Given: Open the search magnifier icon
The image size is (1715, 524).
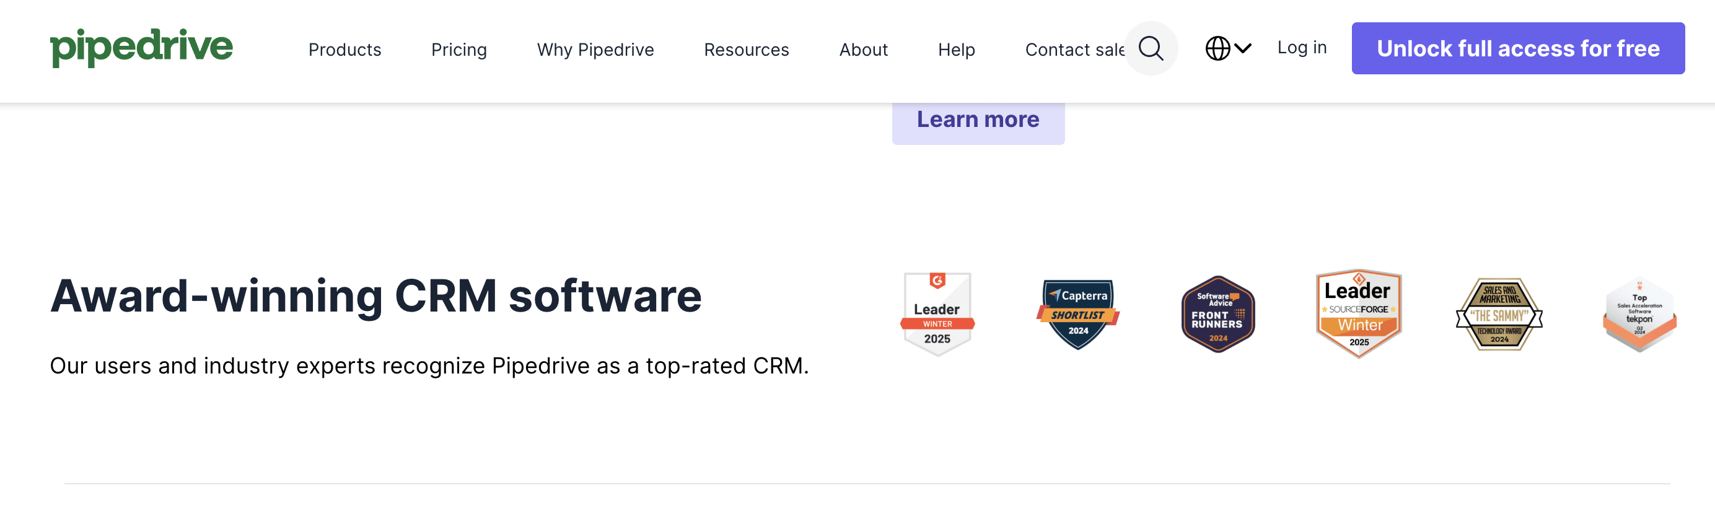Looking at the screenshot, I should pos(1151,48).
